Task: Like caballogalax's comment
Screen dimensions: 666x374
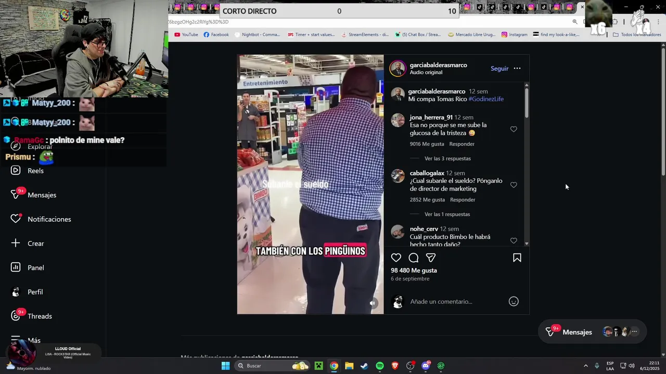Action: 514,185
